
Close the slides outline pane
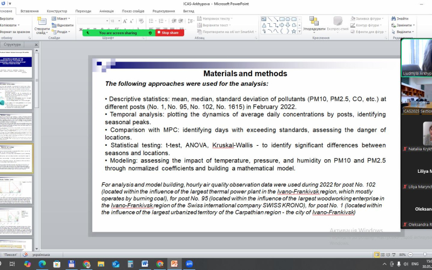click(x=36, y=45)
